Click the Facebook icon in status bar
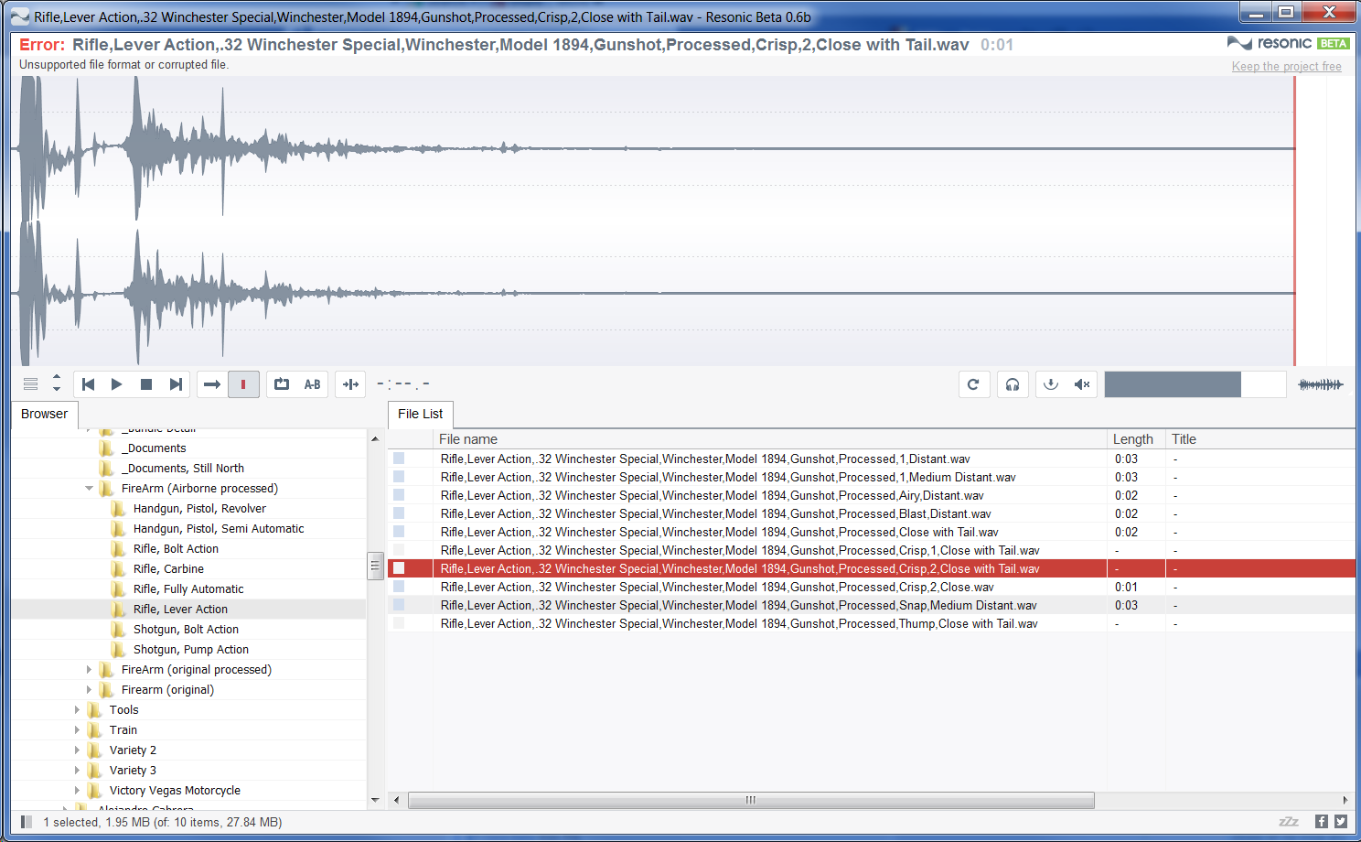Image resolution: width=1361 pixels, height=842 pixels. click(x=1321, y=822)
